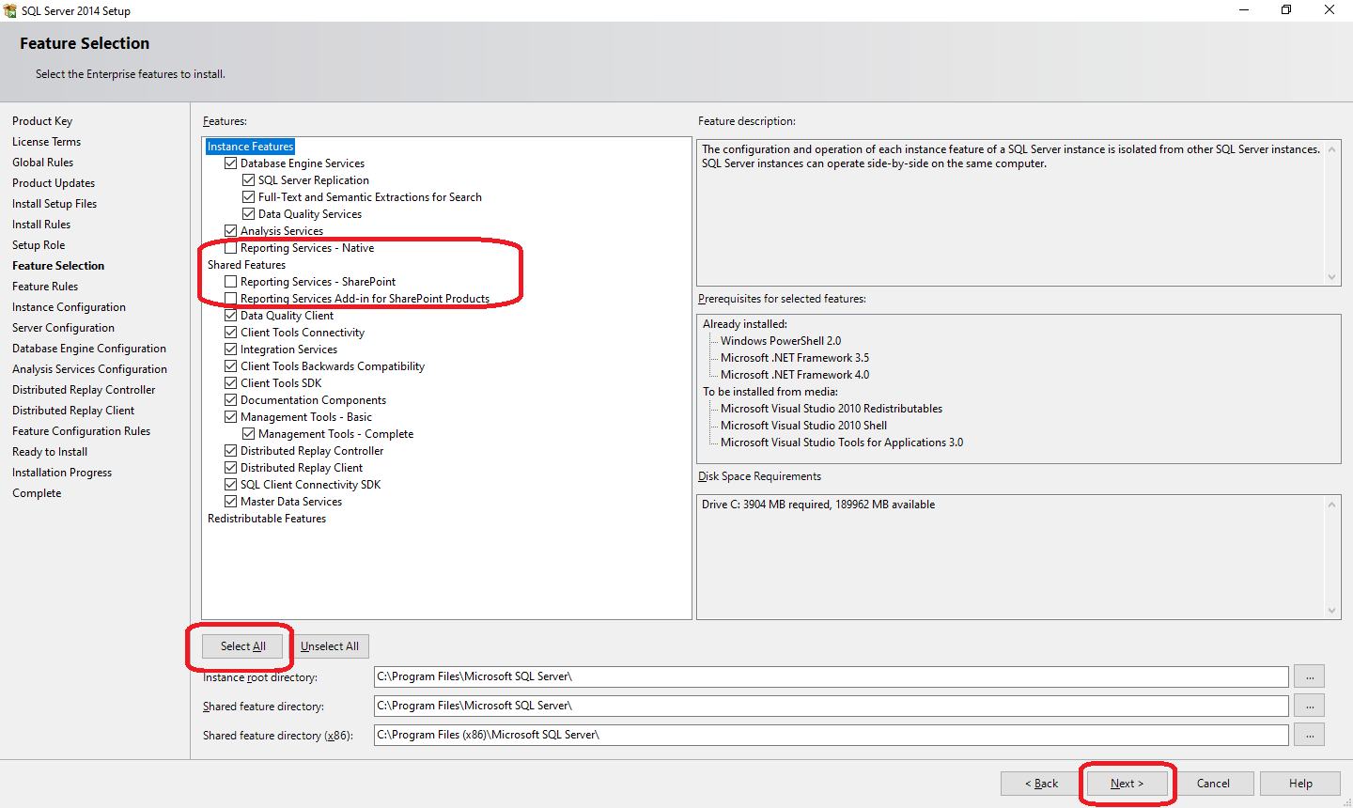This screenshot has height=808, width=1353.
Task: Toggle Data Quality Services checkbox
Action: 248,214
